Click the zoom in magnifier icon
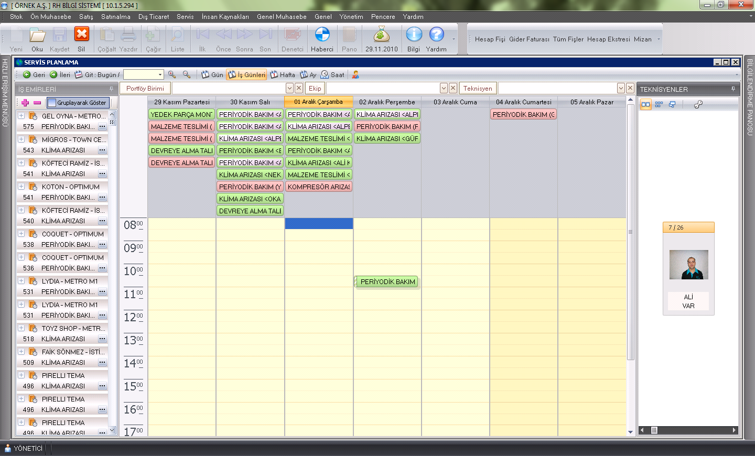755x456 pixels. coord(172,74)
